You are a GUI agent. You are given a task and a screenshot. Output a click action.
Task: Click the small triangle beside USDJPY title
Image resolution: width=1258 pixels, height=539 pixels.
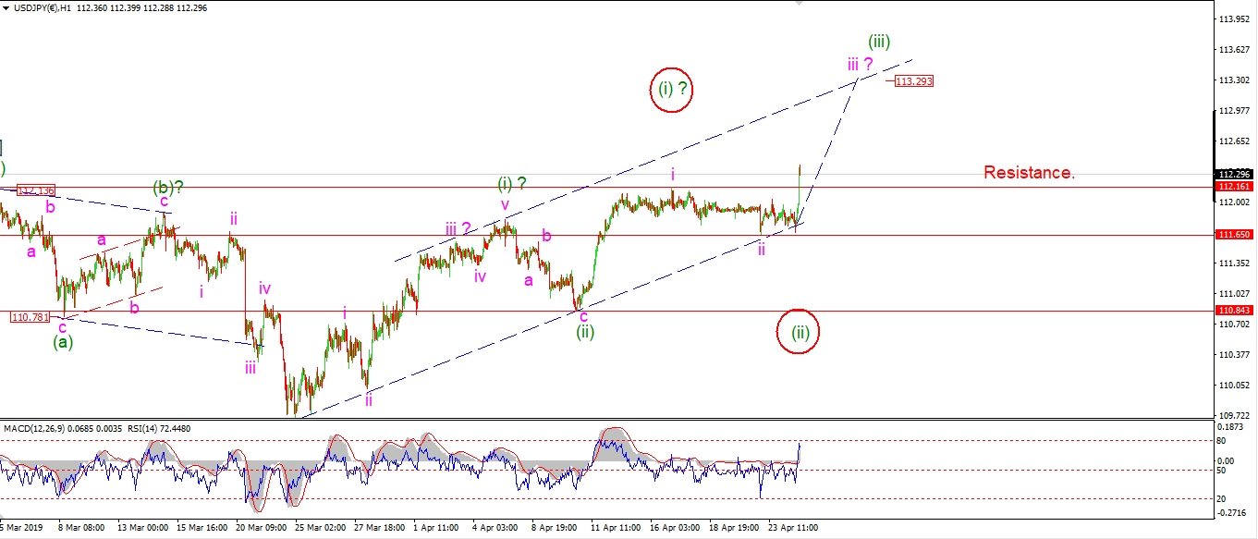tap(6, 6)
